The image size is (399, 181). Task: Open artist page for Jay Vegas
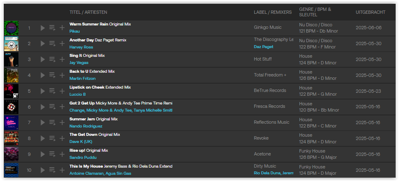(x=79, y=63)
